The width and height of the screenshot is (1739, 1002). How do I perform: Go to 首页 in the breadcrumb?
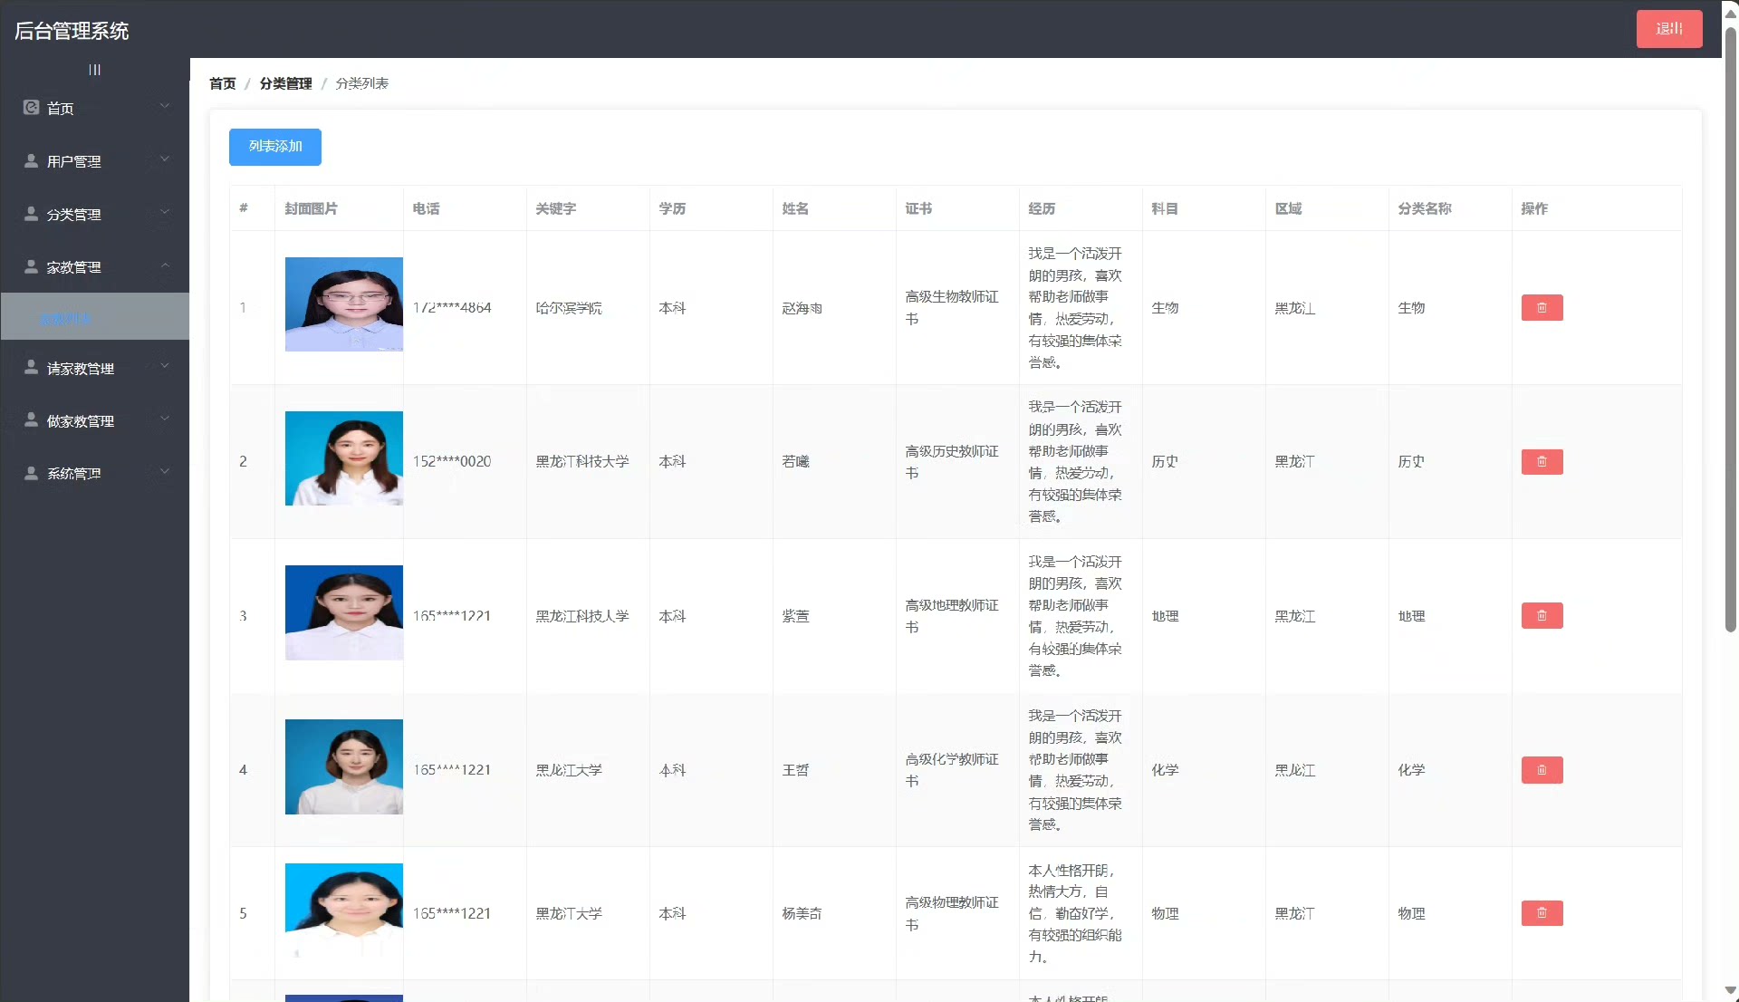222,83
